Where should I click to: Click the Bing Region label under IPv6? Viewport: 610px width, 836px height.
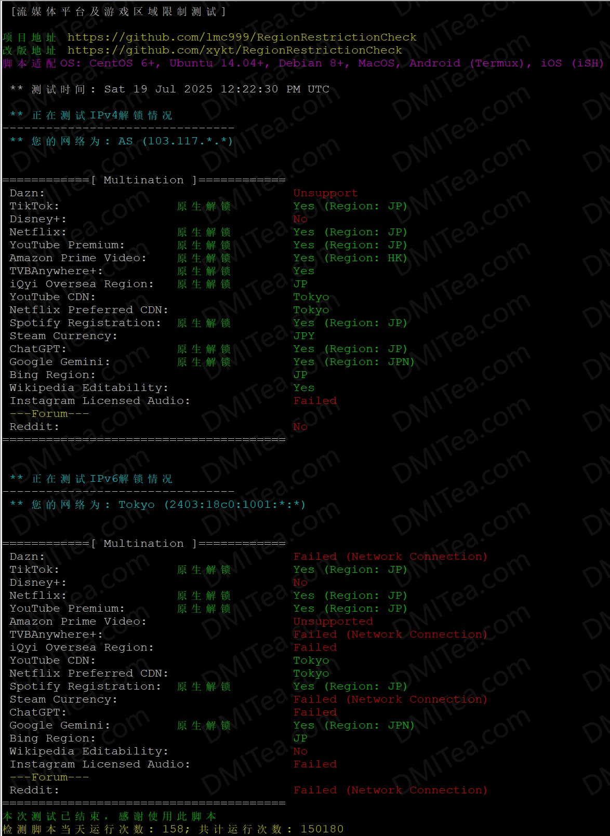click(52, 738)
